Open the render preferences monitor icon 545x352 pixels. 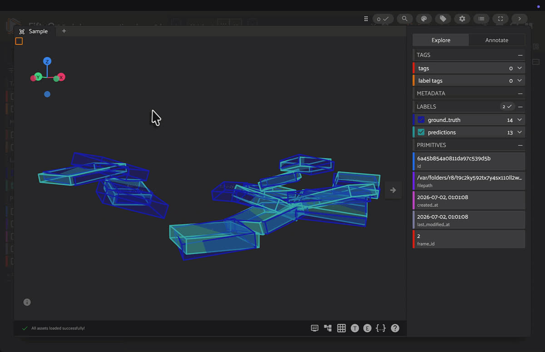[314, 328]
